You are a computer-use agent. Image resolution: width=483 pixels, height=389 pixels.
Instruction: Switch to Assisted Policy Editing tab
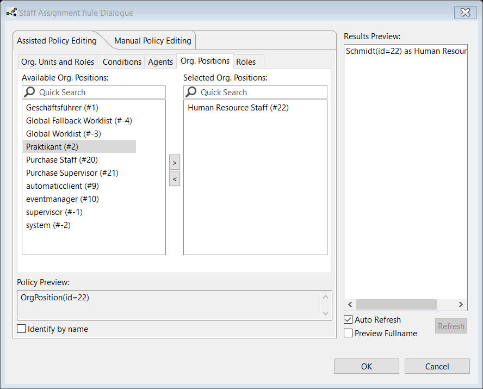click(57, 41)
